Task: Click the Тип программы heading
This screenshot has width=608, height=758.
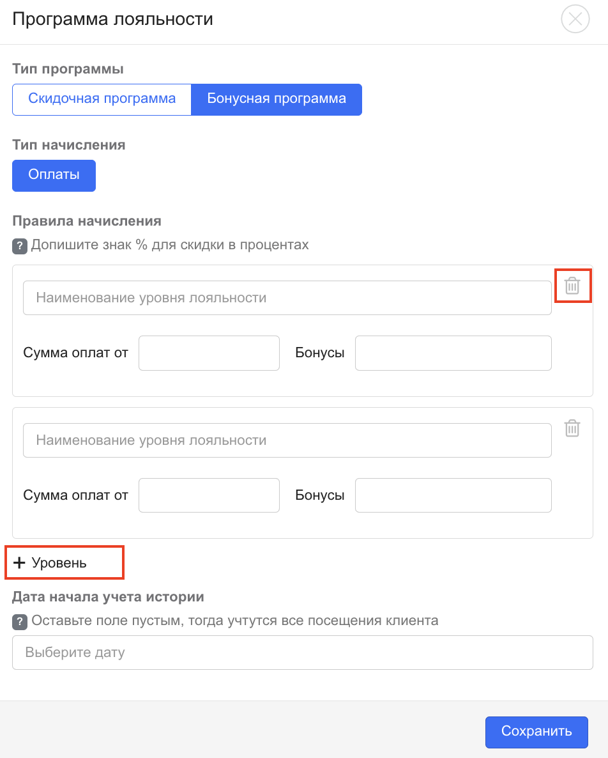Action: tap(68, 68)
